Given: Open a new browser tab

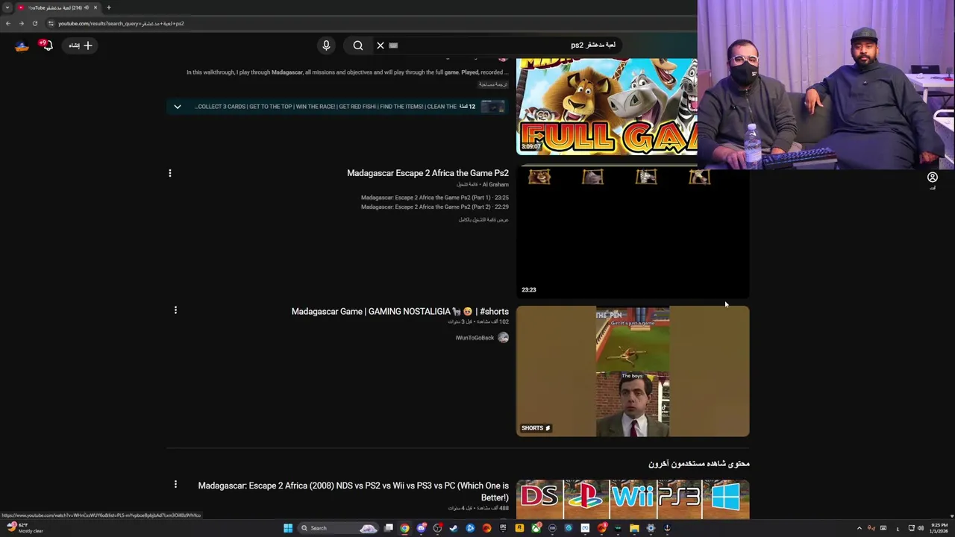Looking at the screenshot, I should point(108,7).
